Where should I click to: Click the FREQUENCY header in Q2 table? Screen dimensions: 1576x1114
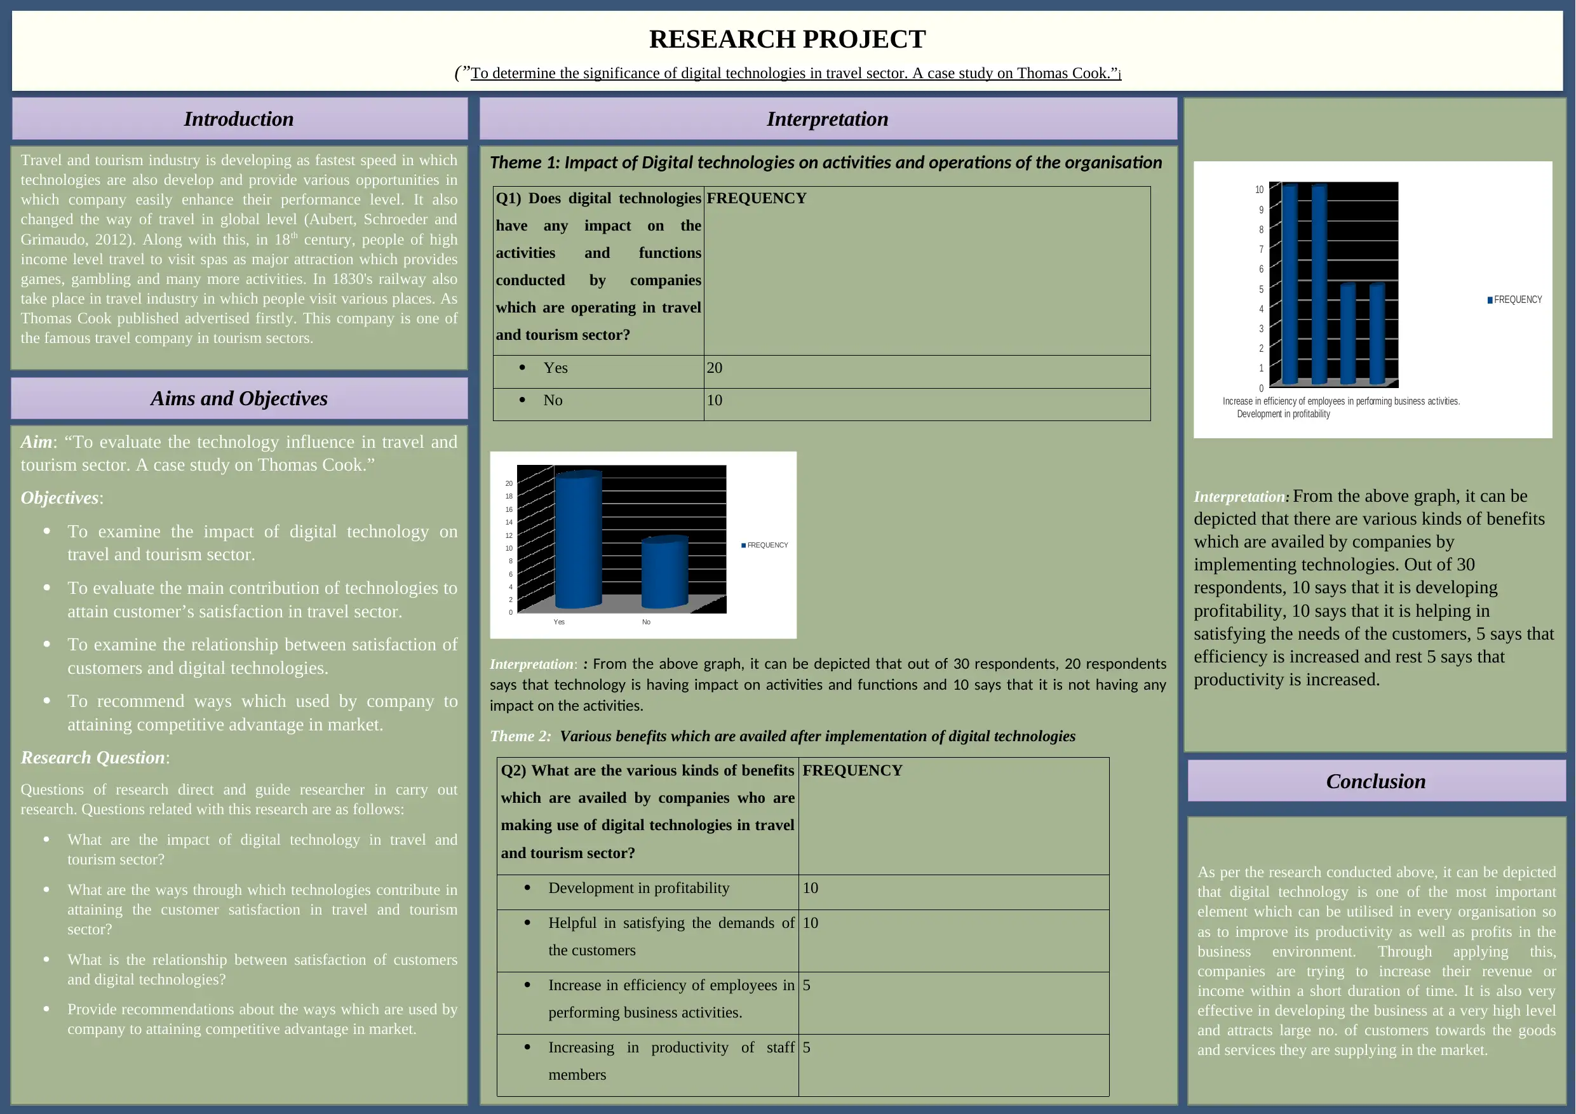[x=852, y=770]
